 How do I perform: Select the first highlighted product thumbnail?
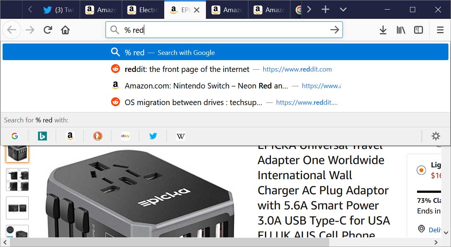(17, 154)
